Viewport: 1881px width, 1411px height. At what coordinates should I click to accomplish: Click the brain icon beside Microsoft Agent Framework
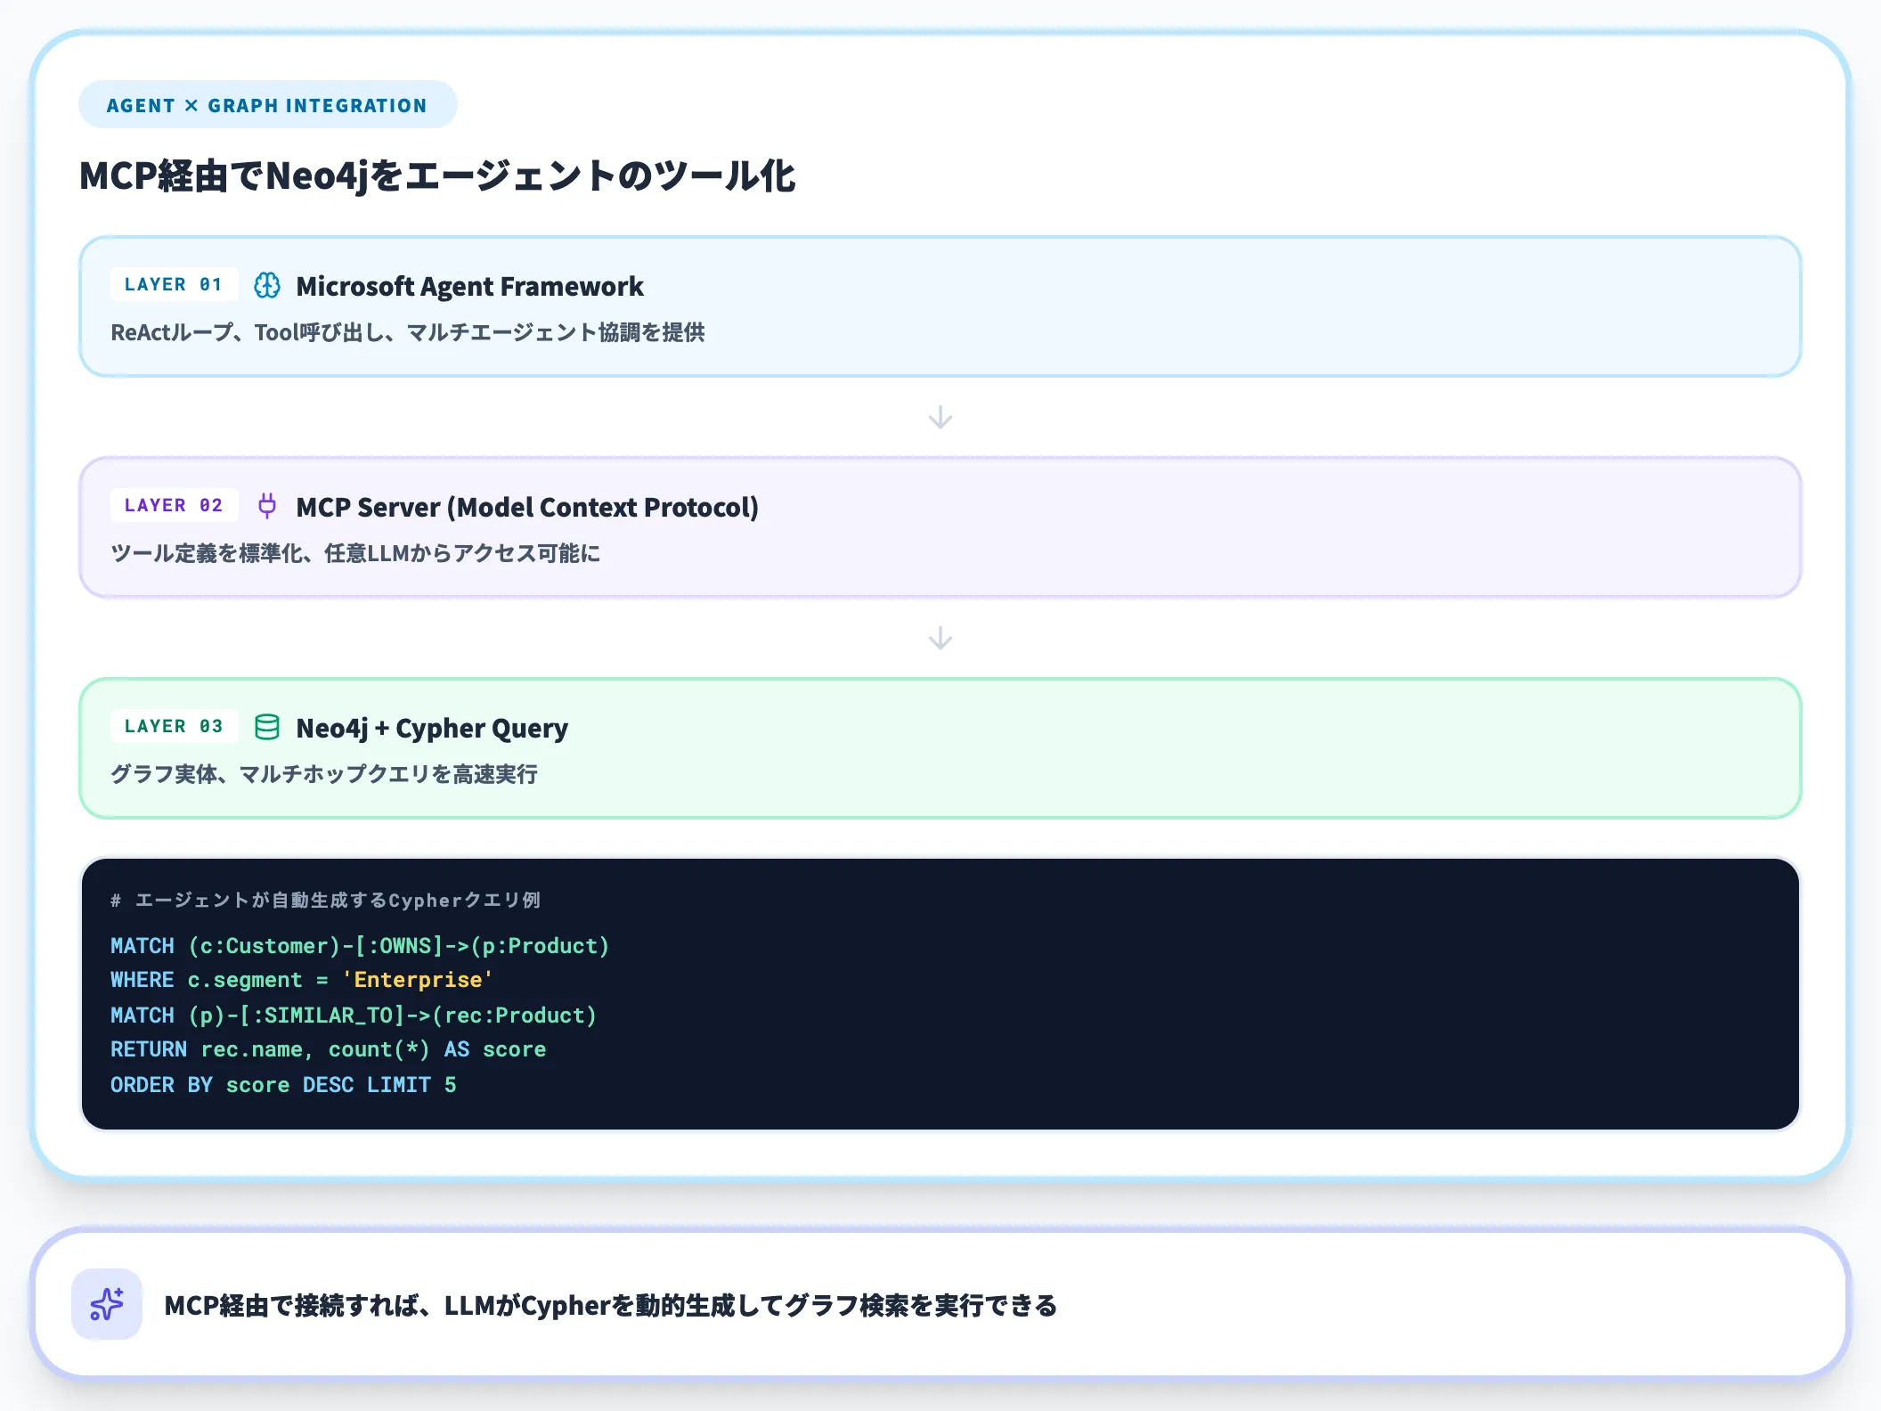point(265,286)
